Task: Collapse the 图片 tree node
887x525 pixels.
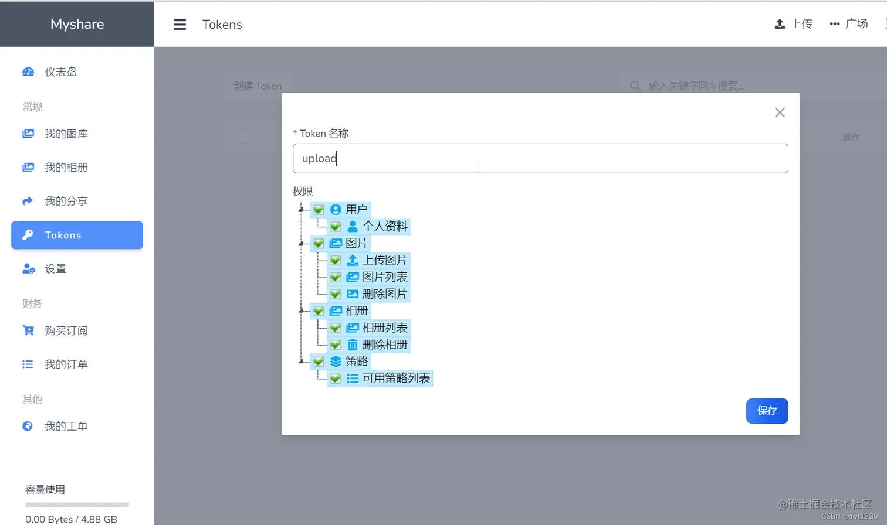Action: click(x=301, y=243)
